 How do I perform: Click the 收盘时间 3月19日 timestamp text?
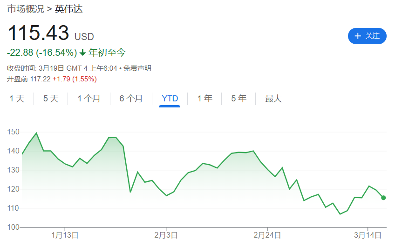(62, 68)
